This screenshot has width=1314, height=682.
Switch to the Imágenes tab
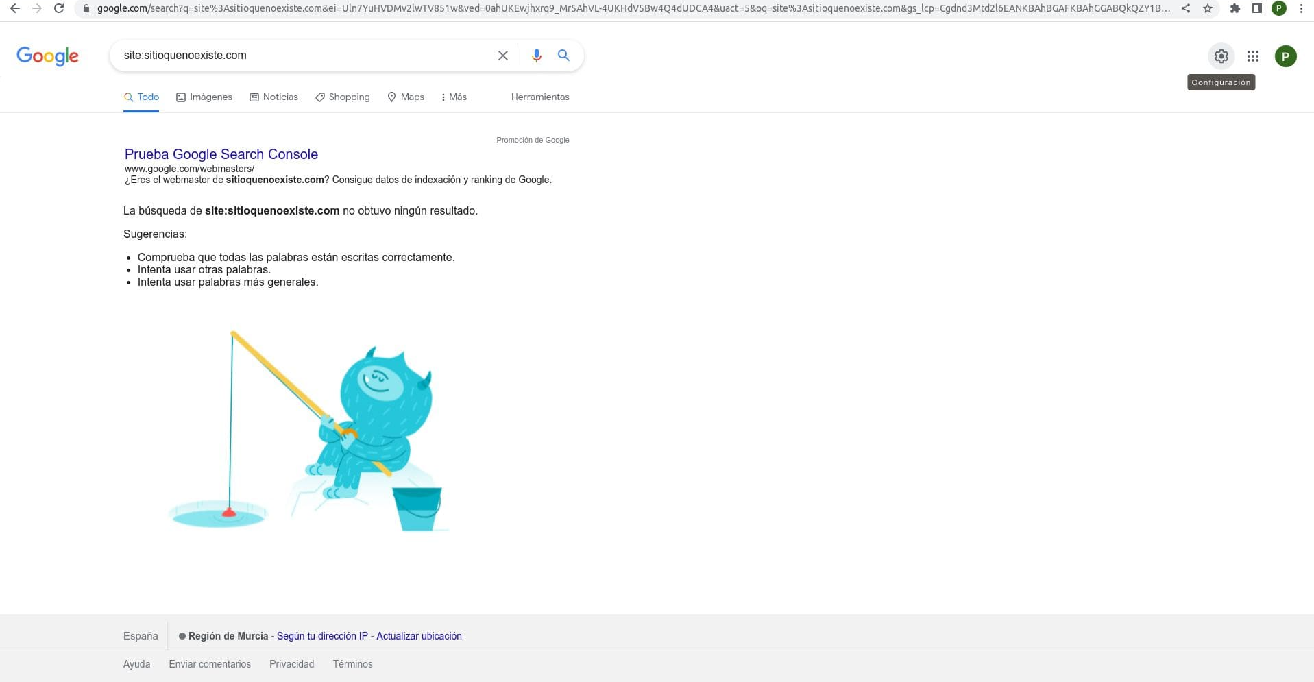(204, 97)
